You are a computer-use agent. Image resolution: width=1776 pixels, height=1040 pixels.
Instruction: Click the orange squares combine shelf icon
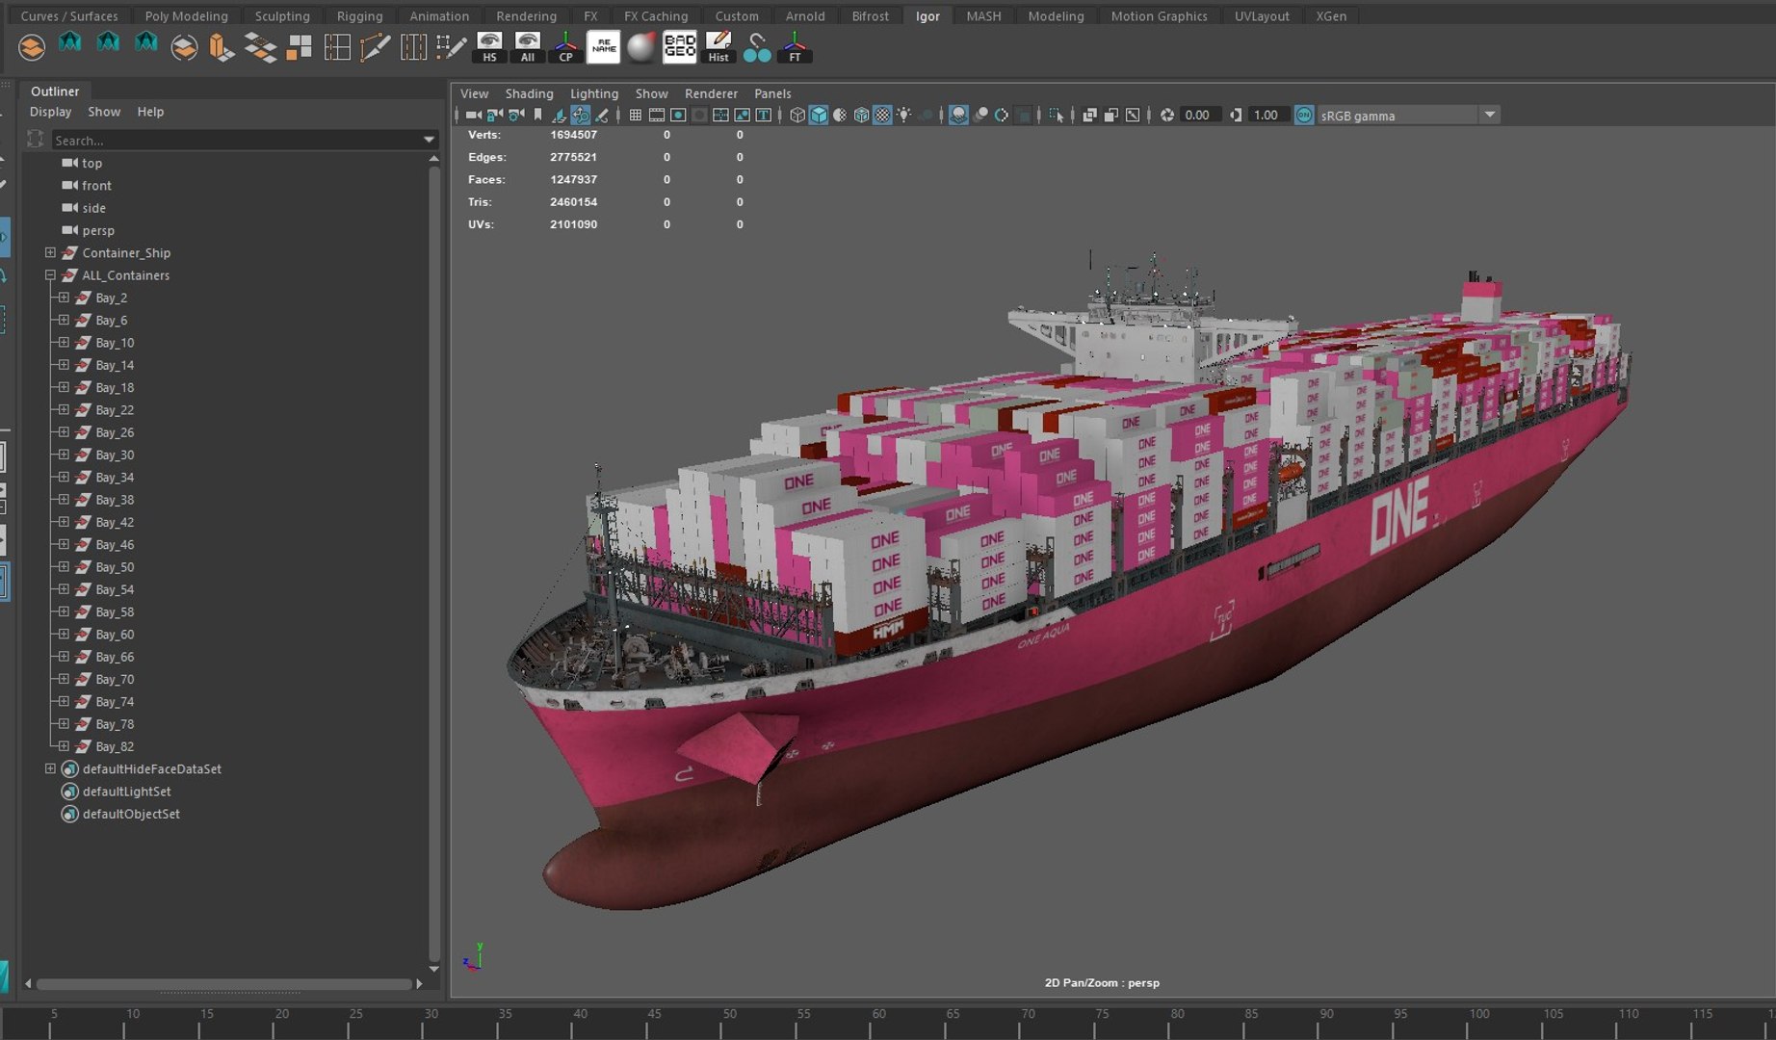point(300,46)
